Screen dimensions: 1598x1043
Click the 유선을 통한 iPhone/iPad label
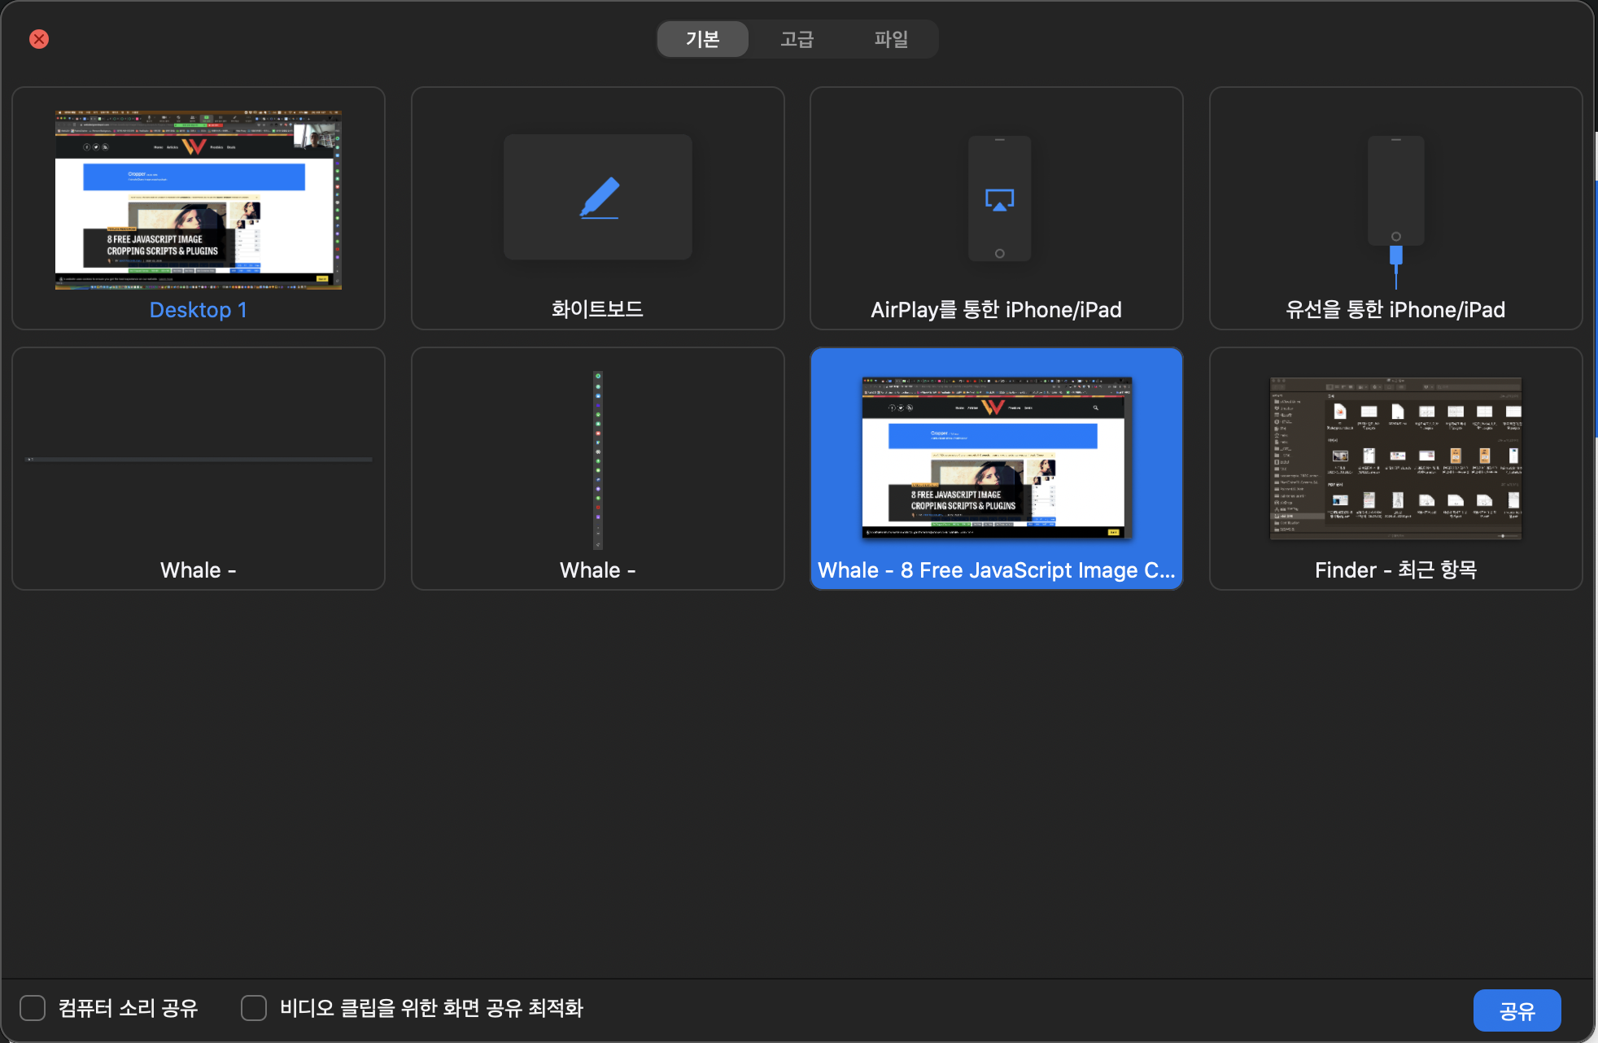(1395, 310)
